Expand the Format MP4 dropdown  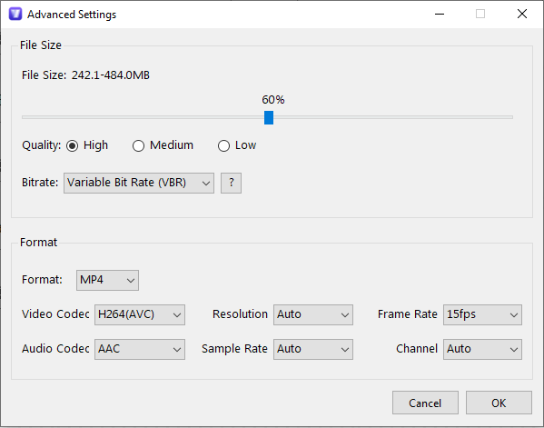(107, 280)
